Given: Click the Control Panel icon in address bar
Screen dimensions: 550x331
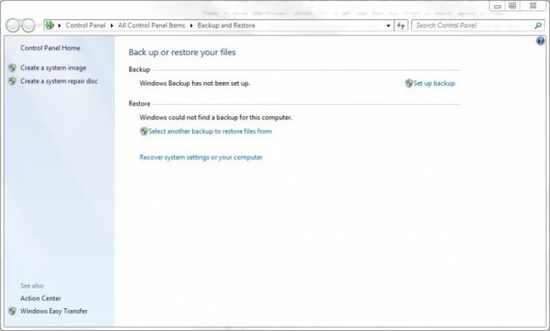Looking at the screenshot, I should pos(50,25).
